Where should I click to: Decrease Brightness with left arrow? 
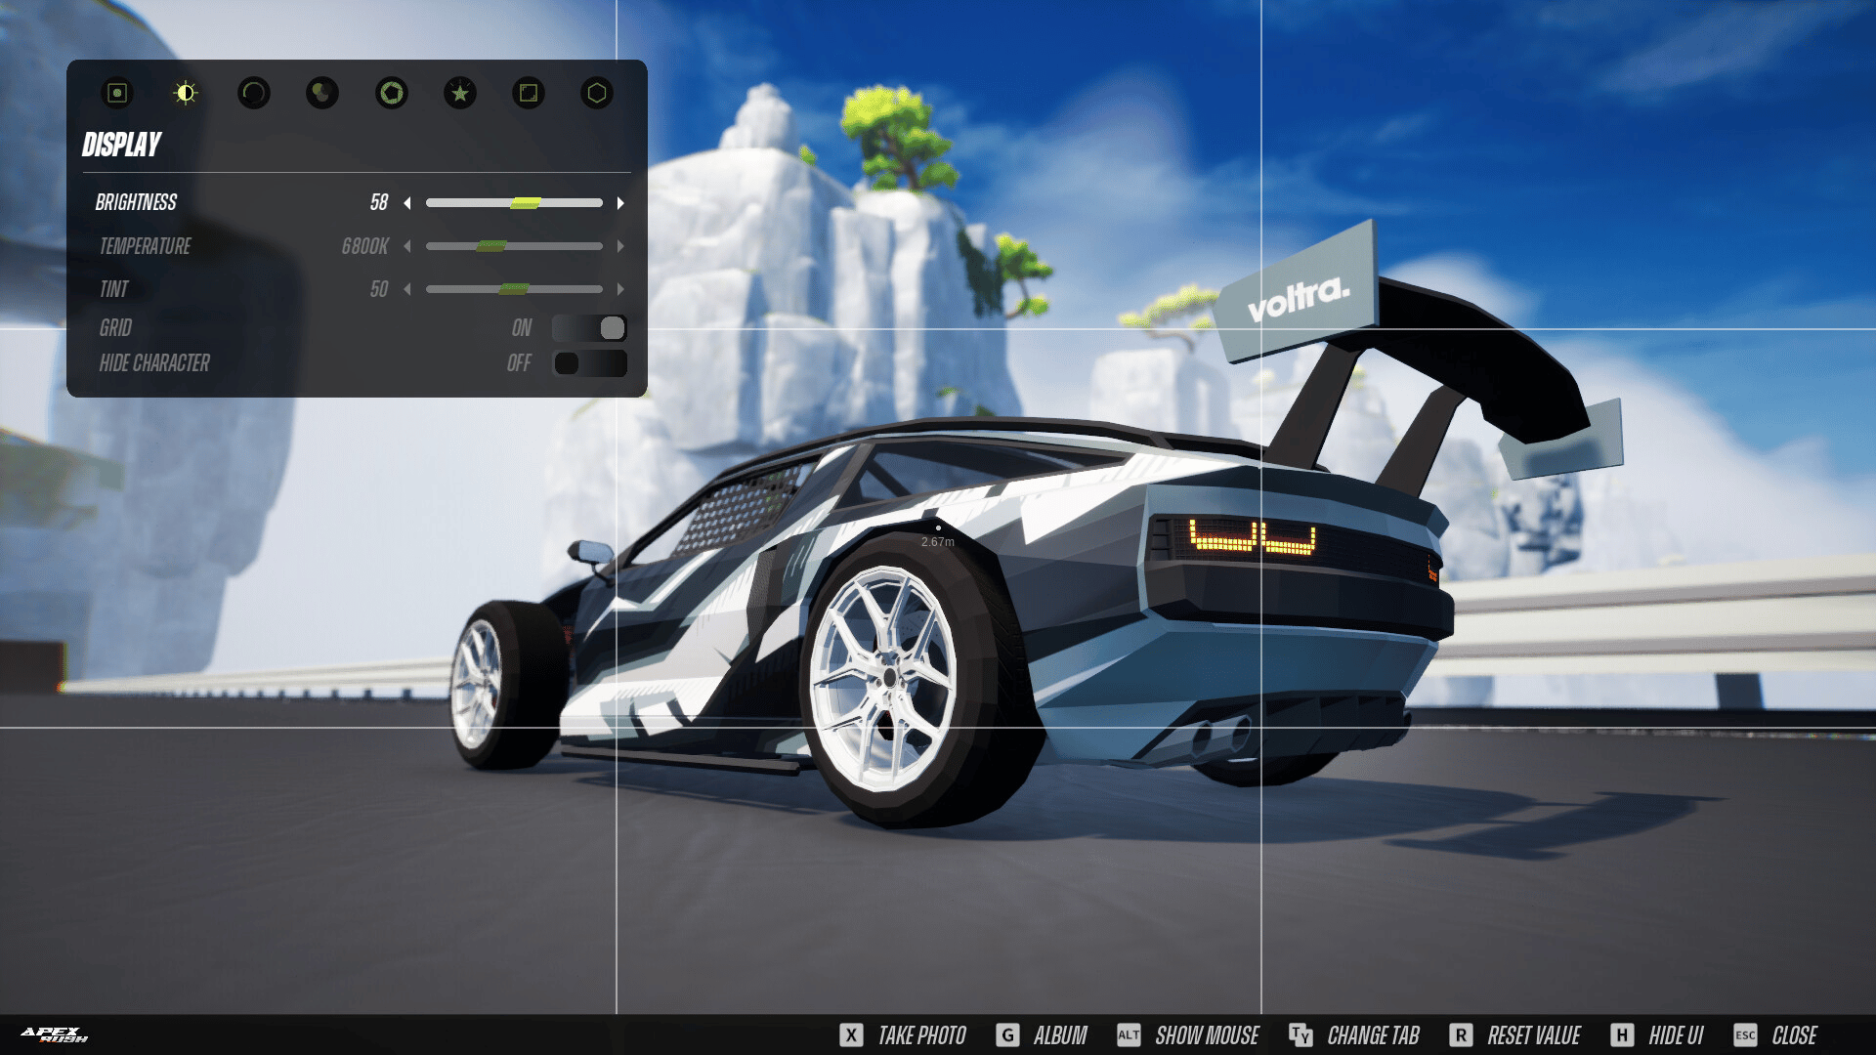(x=407, y=203)
